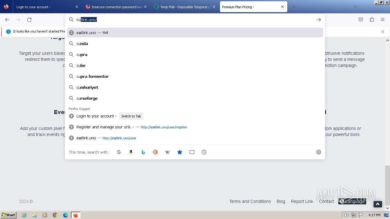390x219 pixels.
Task: Click the Windows Start button
Action: tap(8, 215)
